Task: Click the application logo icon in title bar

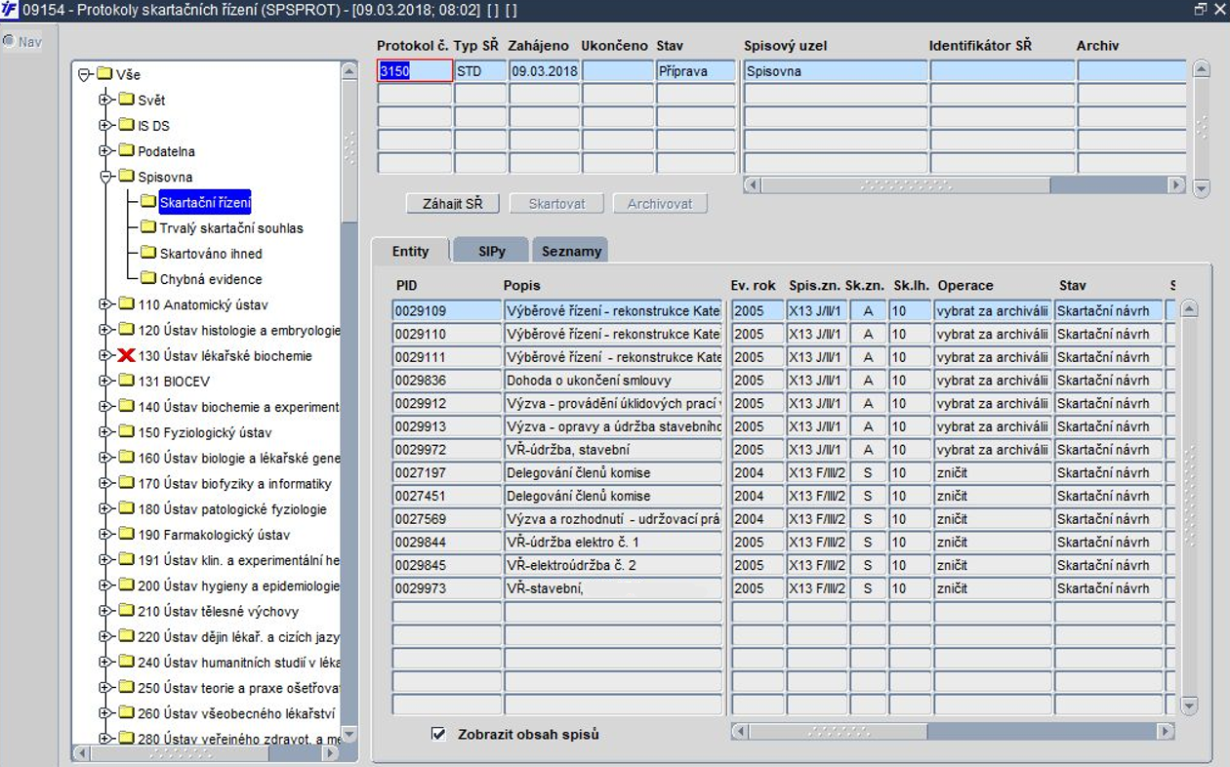Action: click(x=9, y=9)
